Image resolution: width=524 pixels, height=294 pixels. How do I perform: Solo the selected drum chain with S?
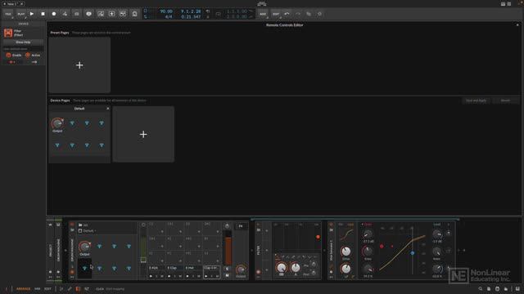[x=228, y=269]
